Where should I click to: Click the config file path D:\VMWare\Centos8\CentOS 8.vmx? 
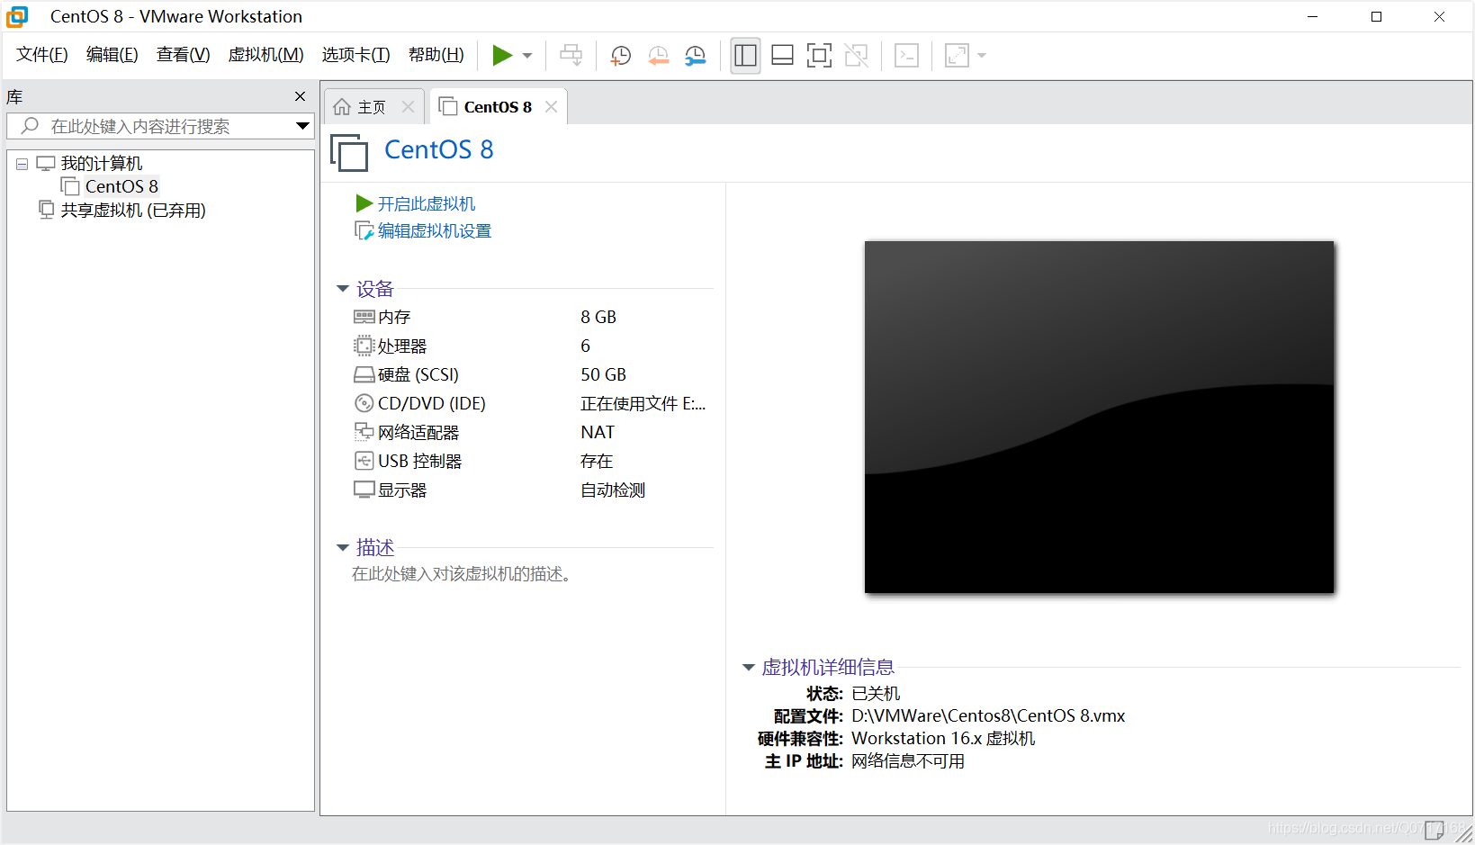[988, 716]
